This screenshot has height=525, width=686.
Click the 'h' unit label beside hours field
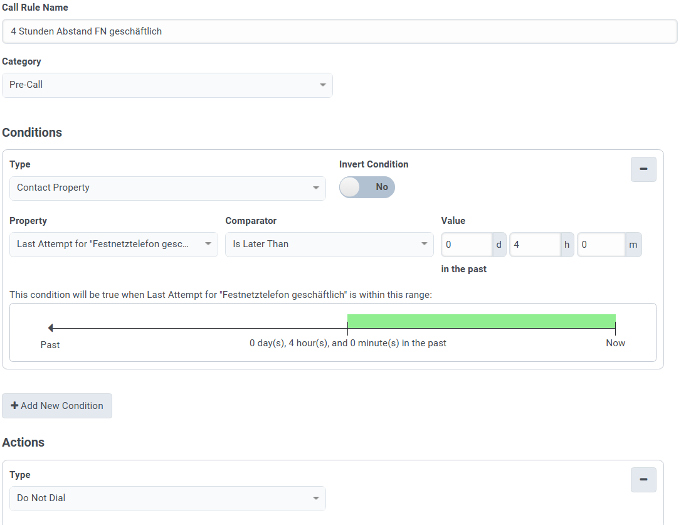[567, 245]
